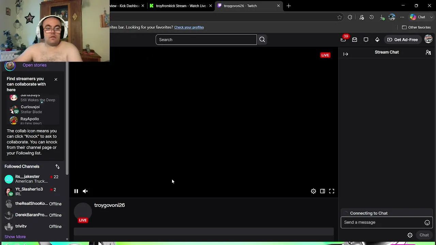Close the Kick Dashboard tab
The image size is (436, 245).
[x=143, y=6]
